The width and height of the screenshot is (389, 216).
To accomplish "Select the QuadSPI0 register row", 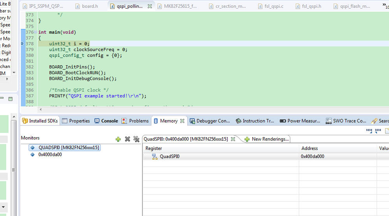I will click(266, 157).
